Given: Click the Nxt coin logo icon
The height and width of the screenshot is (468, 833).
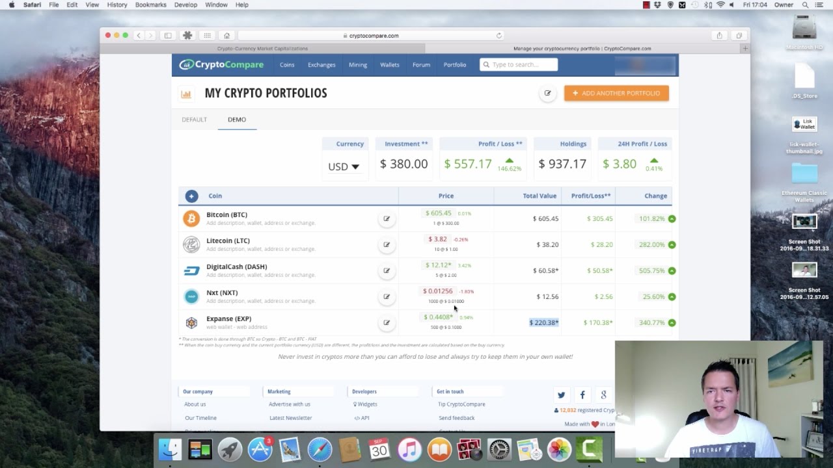Looking at the screenshot, I should (x=191, y=296).
